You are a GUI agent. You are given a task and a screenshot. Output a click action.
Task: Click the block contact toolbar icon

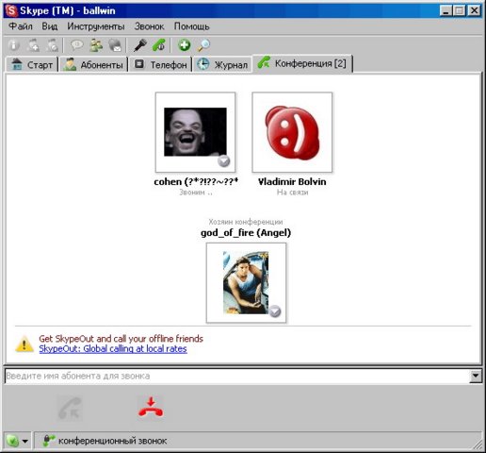52,45
